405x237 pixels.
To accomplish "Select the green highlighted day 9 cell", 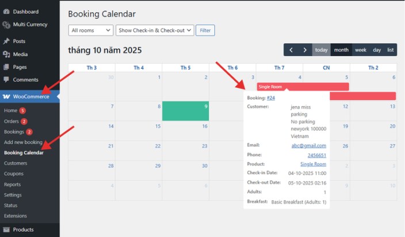I will [185, 111].
